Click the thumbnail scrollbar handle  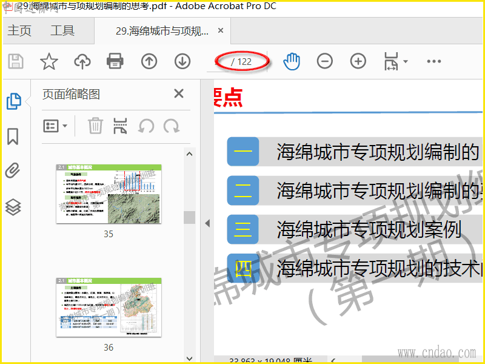(x=189, y=217)
